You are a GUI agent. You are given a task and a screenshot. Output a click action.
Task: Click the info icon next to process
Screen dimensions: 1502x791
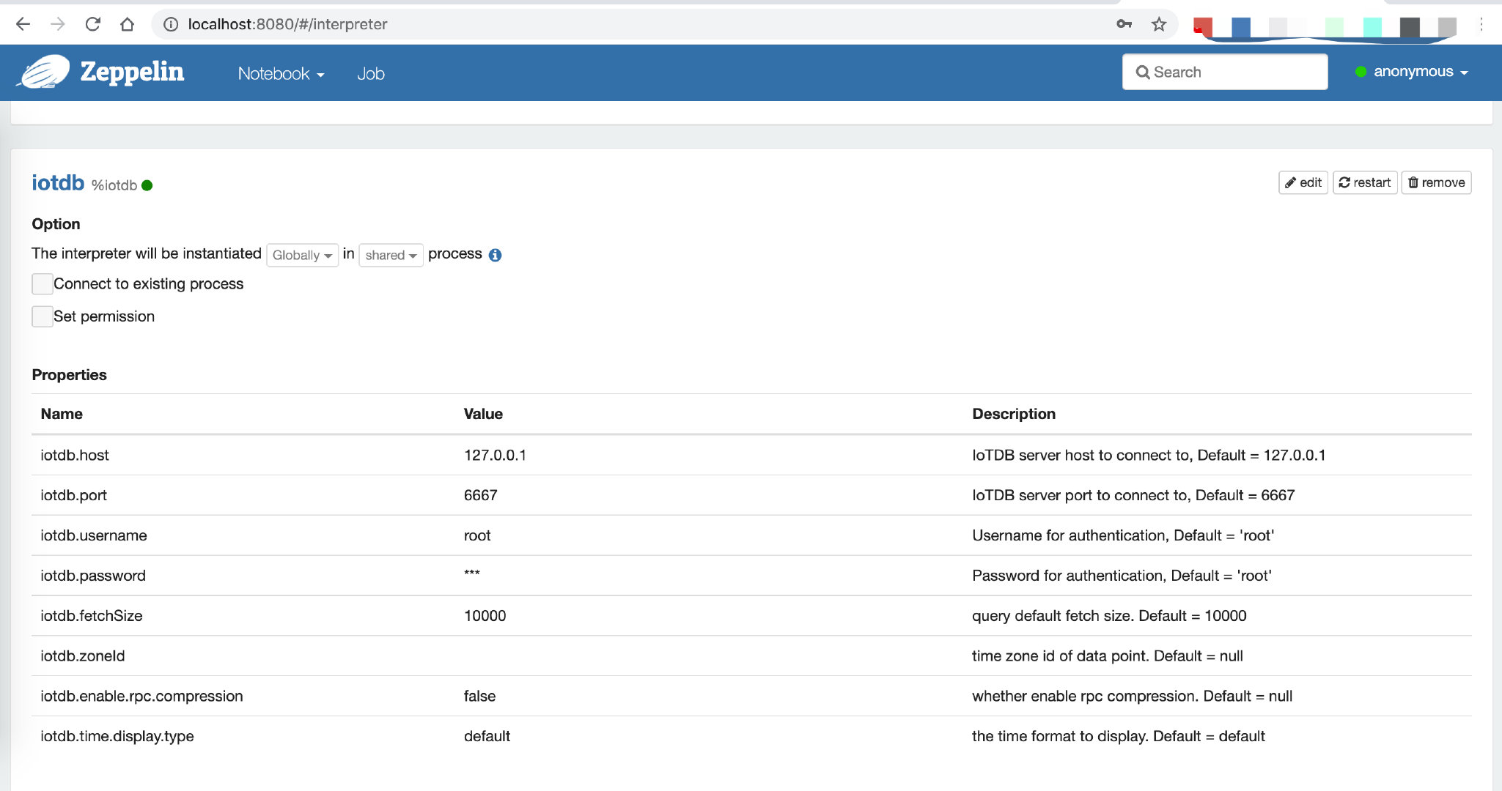click(x=497, y=255)
